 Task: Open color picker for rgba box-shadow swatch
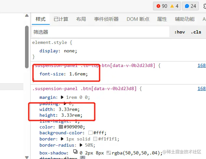tap(109, 153)
